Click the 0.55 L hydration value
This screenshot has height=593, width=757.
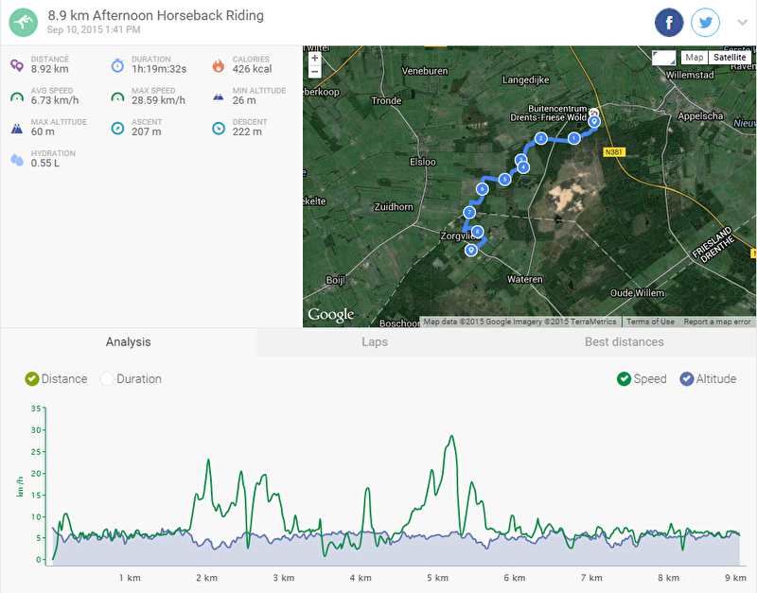point(45,163)
